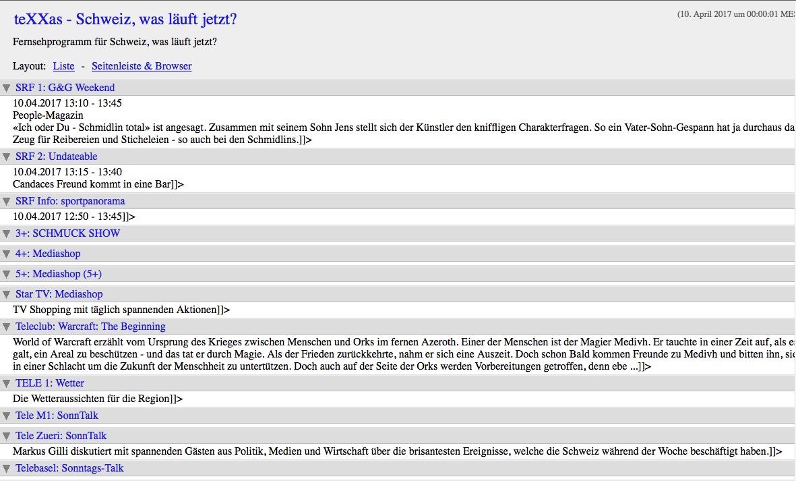Click 'Die Wetteraussichten für die Region'
The width and height of the screenshot is (796, 481).
(92, 399)
